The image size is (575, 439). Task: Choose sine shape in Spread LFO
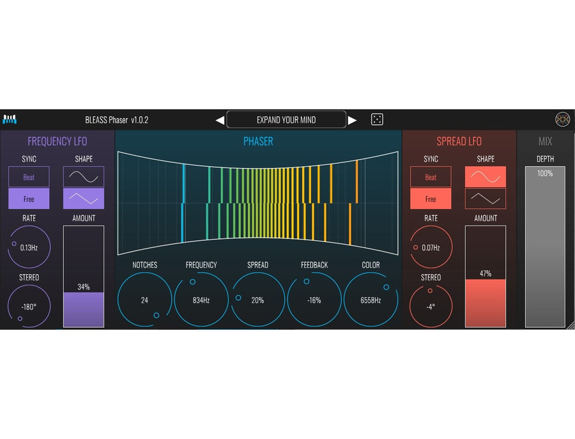click(x=486, y=177)
